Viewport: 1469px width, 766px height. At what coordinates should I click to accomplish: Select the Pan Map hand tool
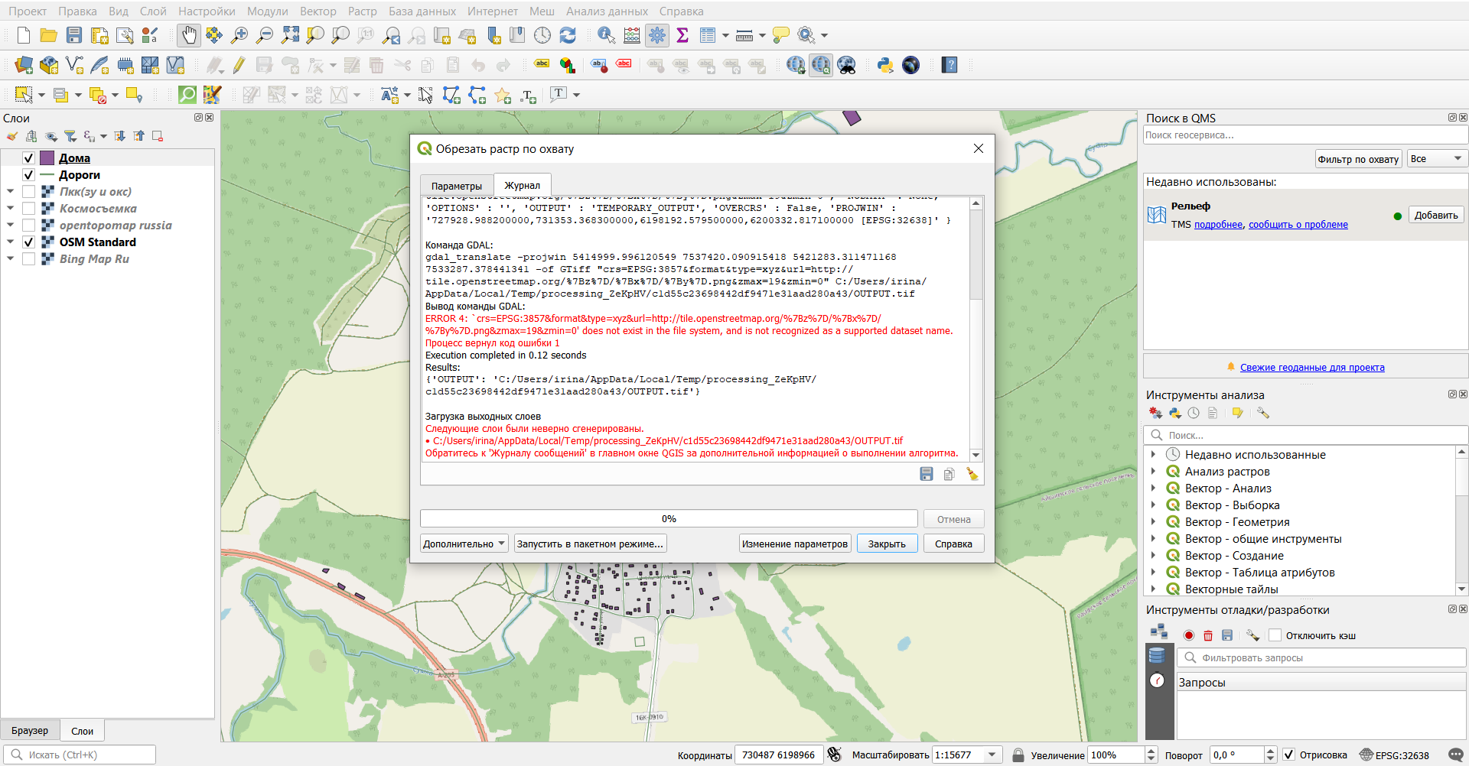pyautogui.click(x=188, y=35)
